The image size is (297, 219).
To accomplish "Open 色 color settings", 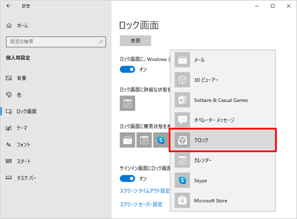I will click(14, 95).
